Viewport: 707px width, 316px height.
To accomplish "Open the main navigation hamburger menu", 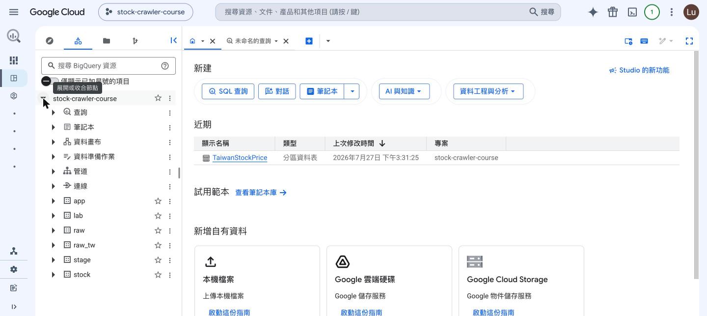I will click(x=14, y=12).
